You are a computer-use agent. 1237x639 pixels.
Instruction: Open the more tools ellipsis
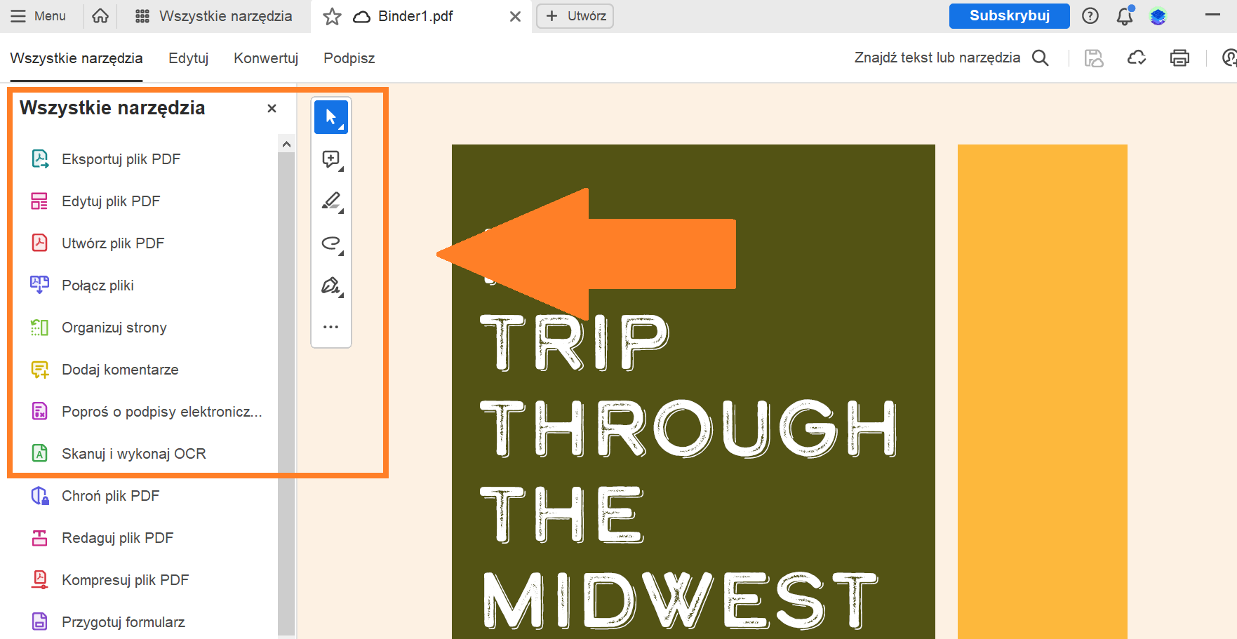click(331, 327)
